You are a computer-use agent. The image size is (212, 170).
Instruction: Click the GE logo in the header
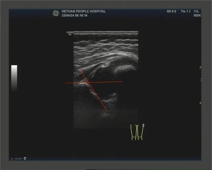56,13
